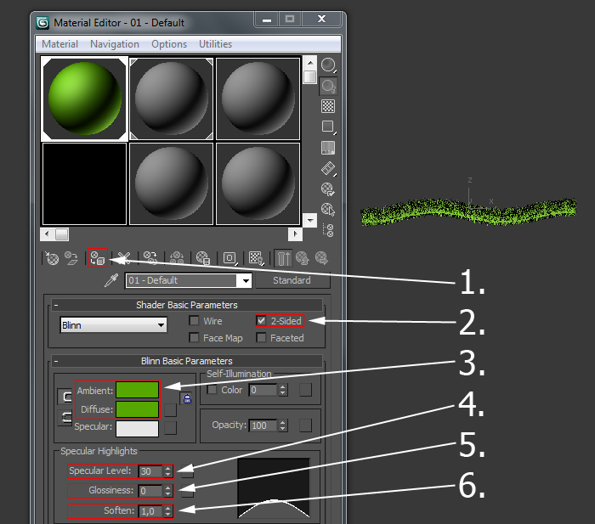Open the Navigation menu
Image resolution: width=595 pixels, height=524 pixels.
click(115, 44)
